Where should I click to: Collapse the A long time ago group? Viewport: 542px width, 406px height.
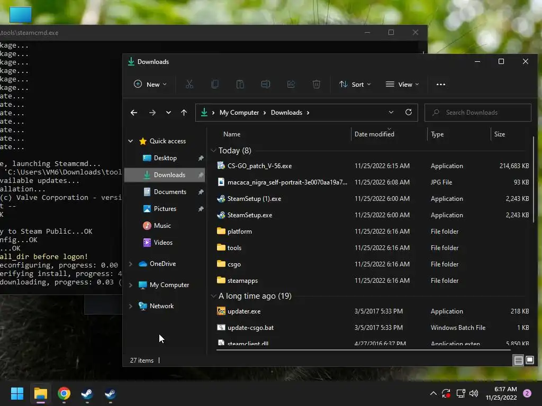pyautogui.click(x=213, y=296)
